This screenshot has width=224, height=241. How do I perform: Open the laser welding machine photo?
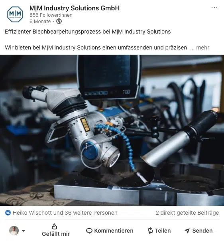click(x=112, y=130)
